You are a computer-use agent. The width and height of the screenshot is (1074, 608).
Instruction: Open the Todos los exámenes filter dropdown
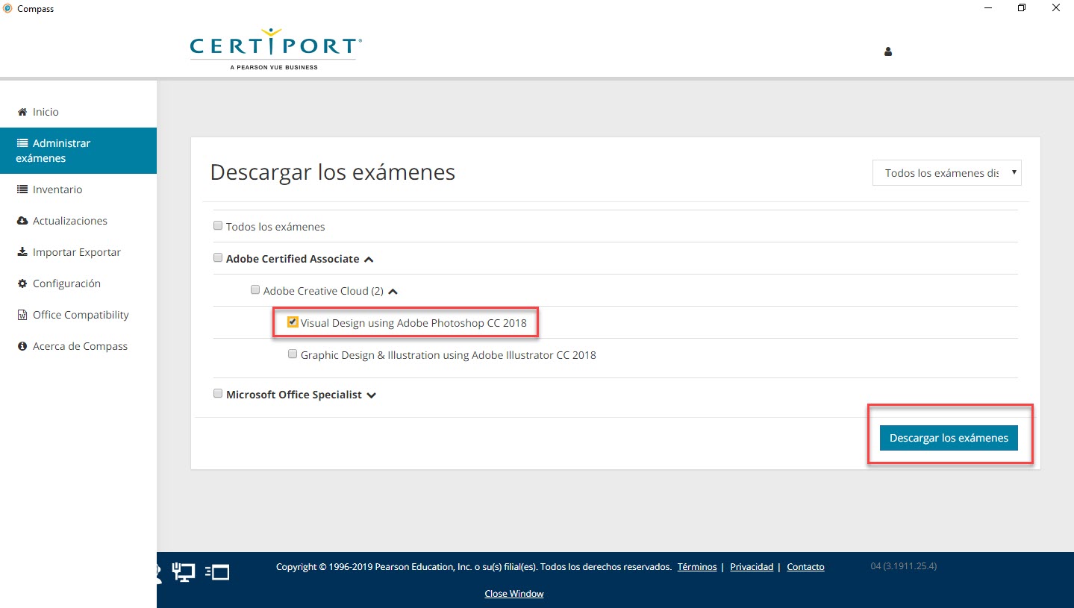(947, 172)
